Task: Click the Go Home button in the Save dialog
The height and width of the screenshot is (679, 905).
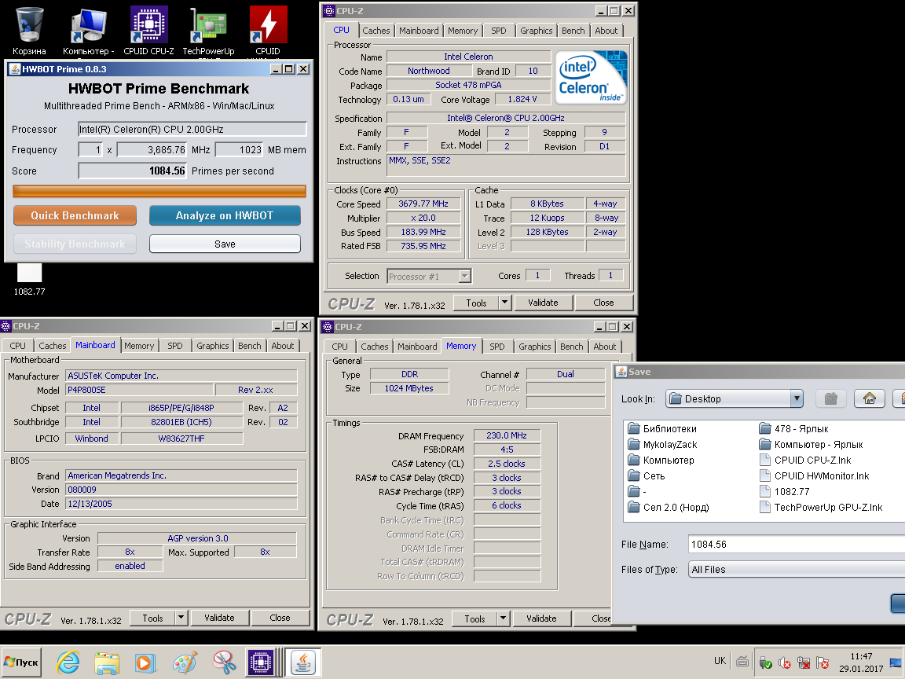Action: [869, 398]
